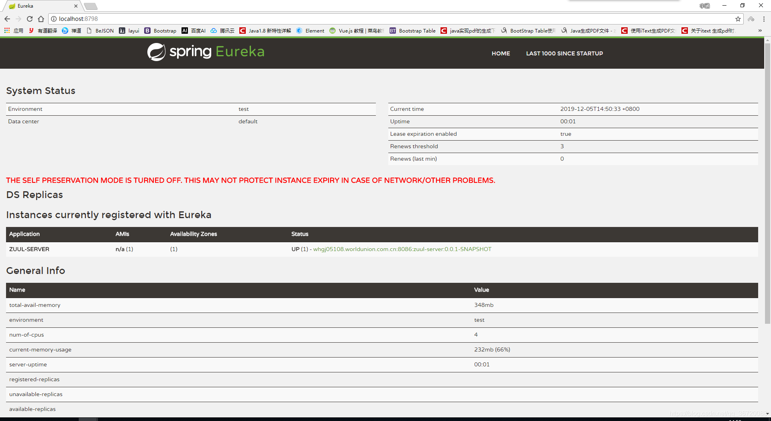Viewport: 771px width, 421px height.
Task: Open the Element bookmark
Action: click(x=310, y=31)
